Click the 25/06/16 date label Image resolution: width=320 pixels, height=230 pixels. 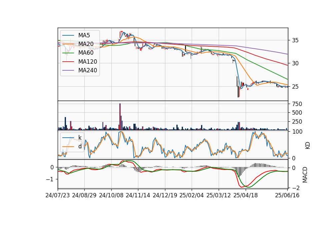[x=287, y=195]
